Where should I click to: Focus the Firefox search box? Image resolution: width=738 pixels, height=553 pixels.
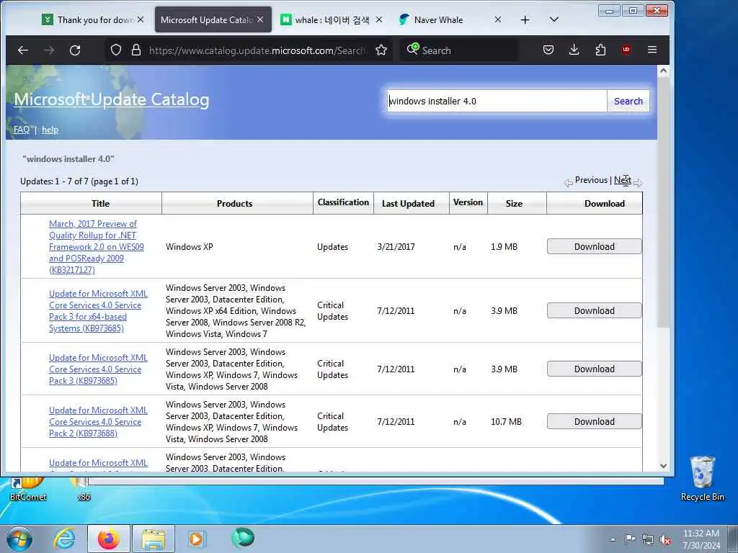pos(461,50)
